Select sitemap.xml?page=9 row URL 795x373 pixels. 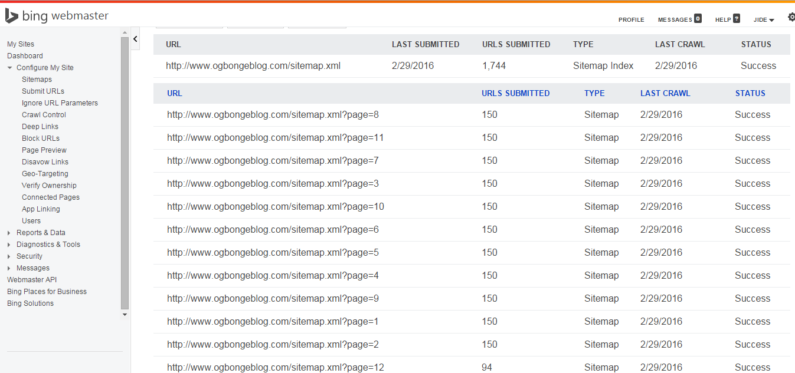click(x=273, y=299)
